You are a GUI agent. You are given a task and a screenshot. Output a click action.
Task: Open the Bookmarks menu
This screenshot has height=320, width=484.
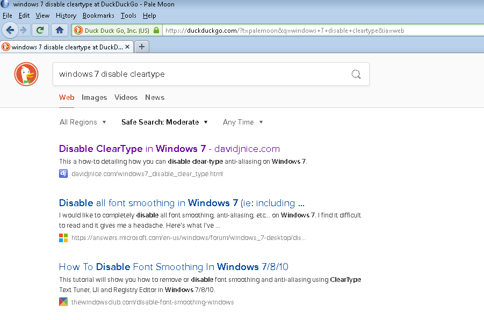pyautogui.click(x=99, y=16)
